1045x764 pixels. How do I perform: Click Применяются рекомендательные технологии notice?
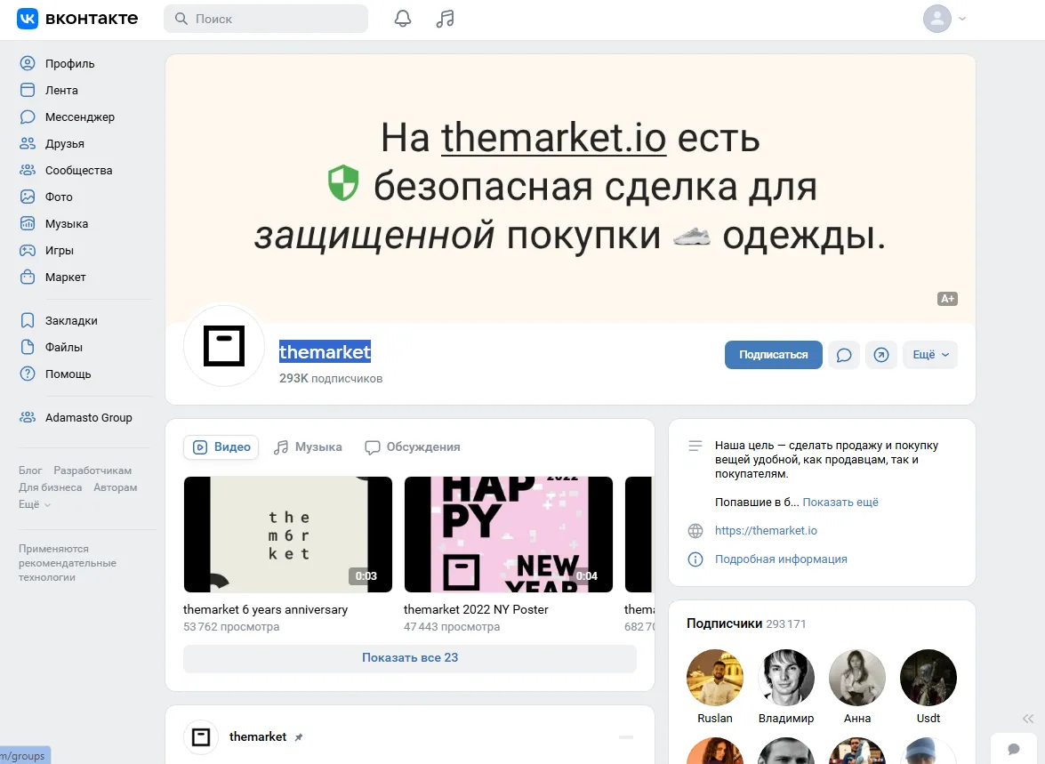pyautogui.click(x=68, y=563)
